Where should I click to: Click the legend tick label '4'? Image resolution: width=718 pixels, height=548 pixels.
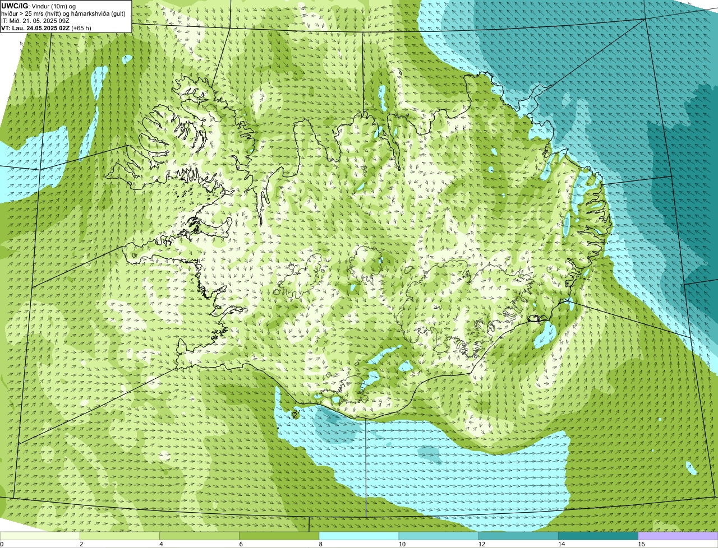click(x=161, y=544)
